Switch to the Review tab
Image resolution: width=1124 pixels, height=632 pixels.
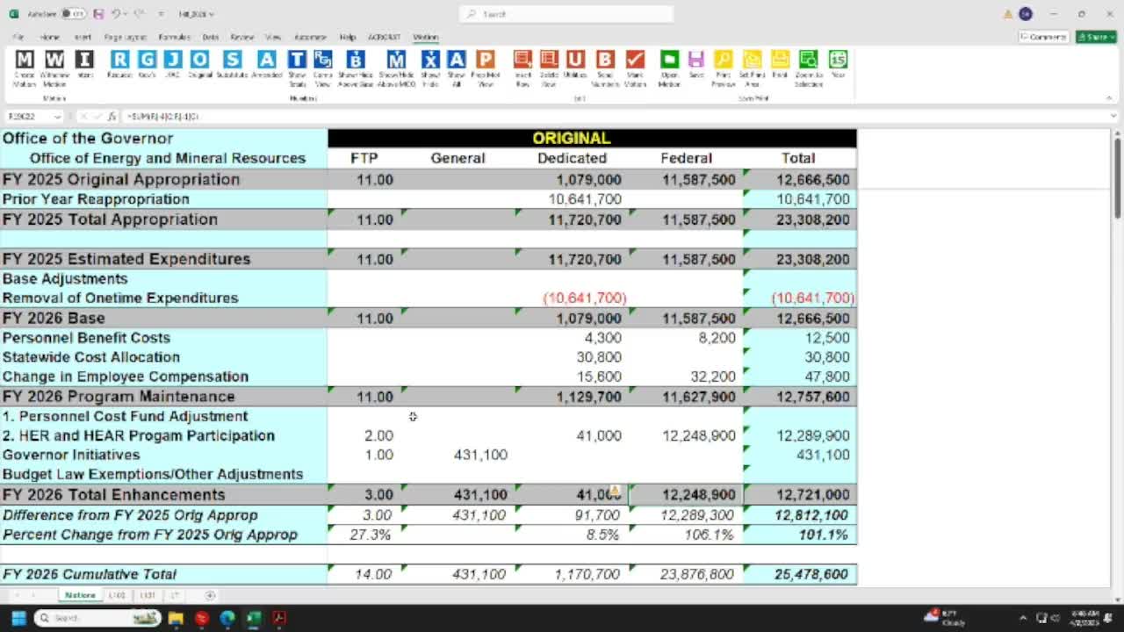[241, 37]
